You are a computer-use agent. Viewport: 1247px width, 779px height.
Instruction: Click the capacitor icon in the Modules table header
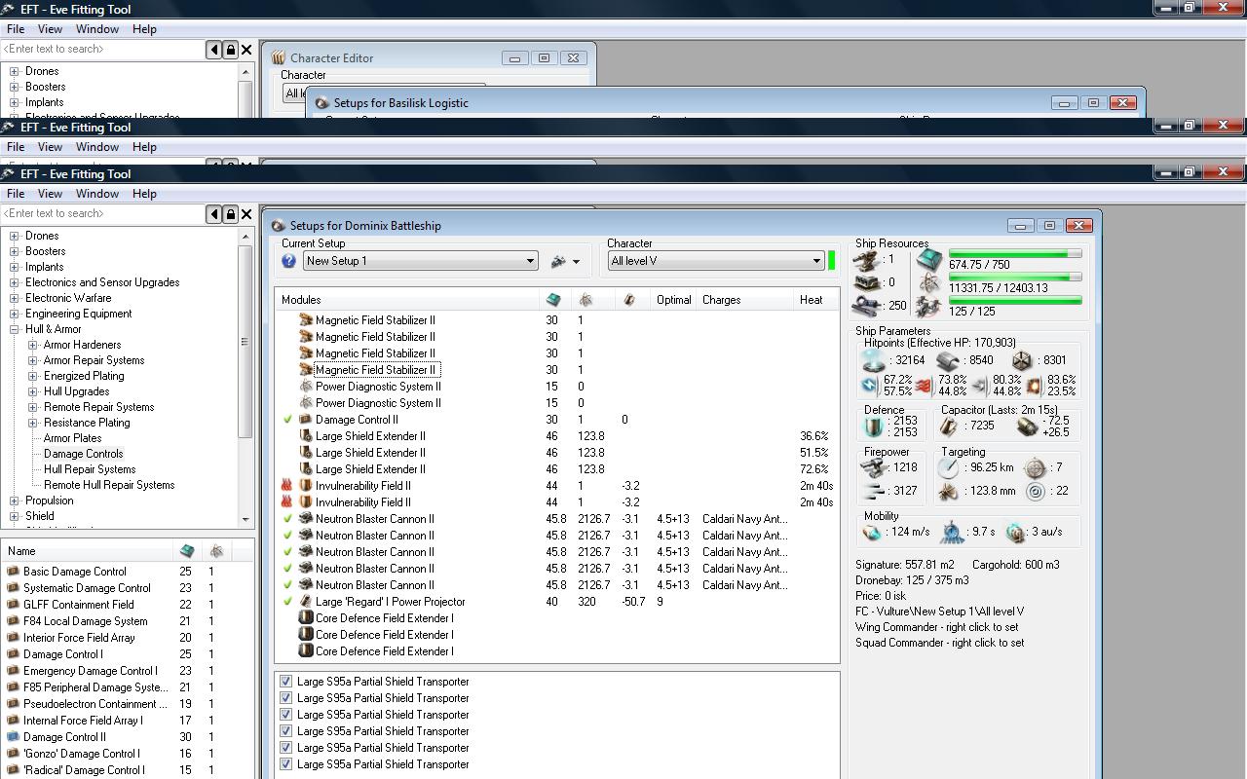[x=628, y=300]
